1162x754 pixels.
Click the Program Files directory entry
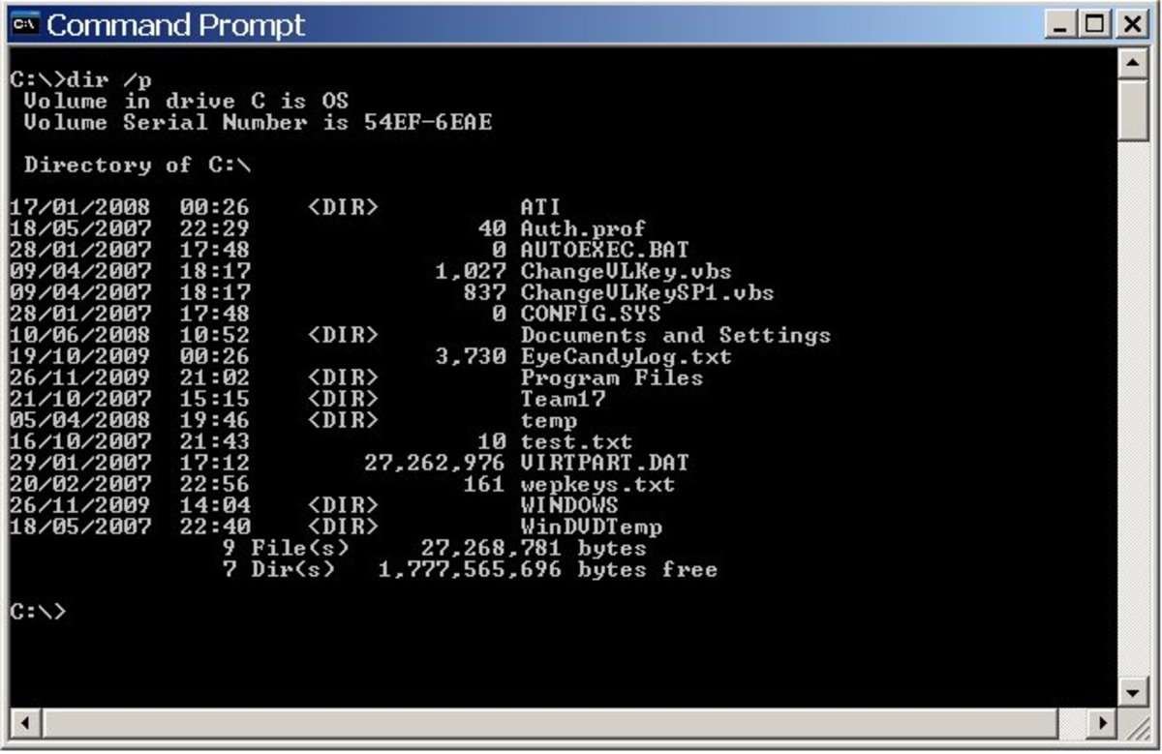(x=611, y=377)
